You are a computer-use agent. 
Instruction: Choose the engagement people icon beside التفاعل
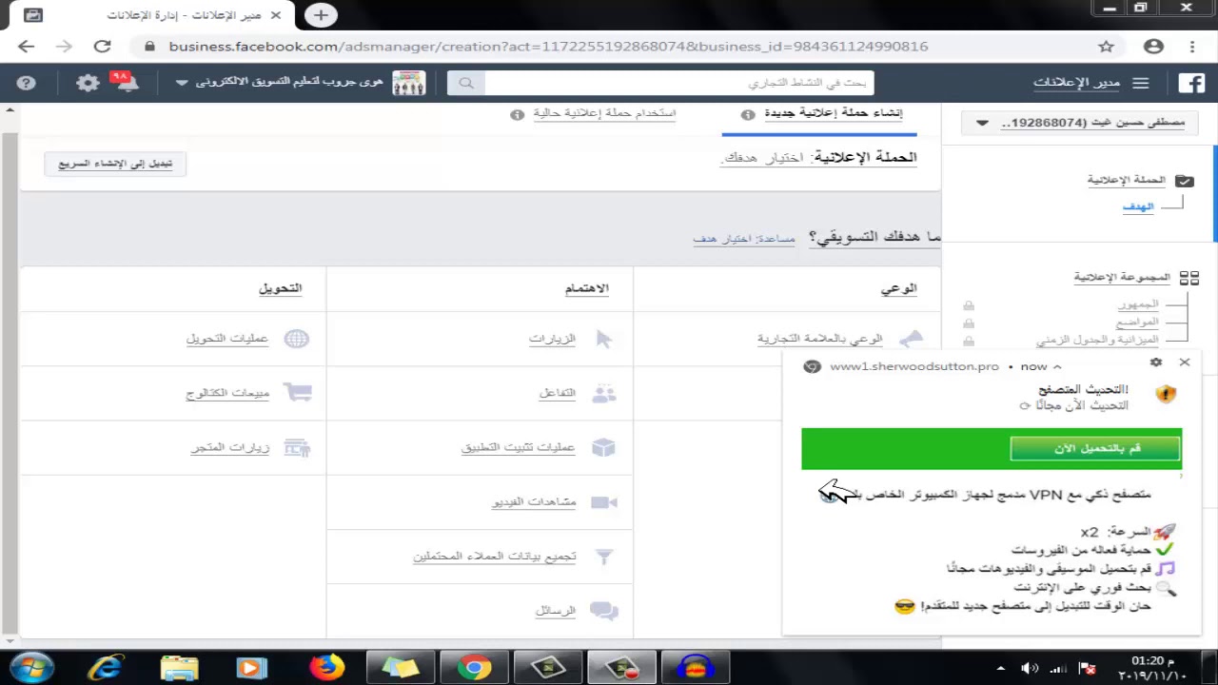click(x=604, y=393)
